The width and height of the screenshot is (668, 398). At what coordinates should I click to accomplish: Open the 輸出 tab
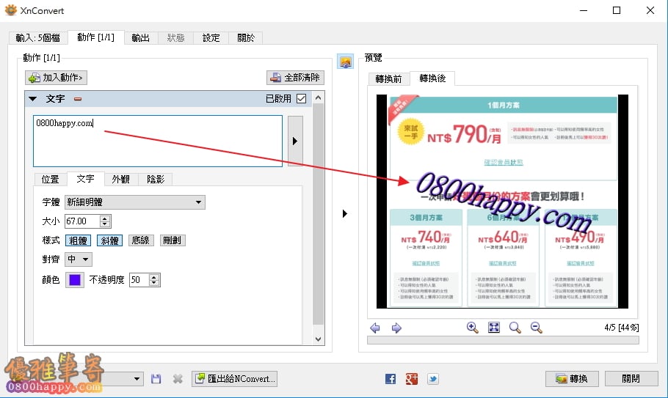pos(141,38)
